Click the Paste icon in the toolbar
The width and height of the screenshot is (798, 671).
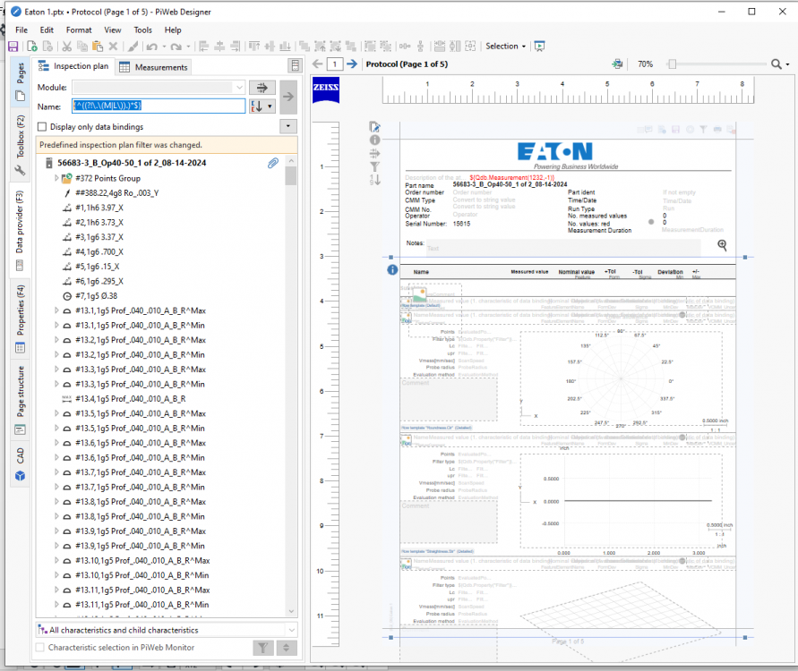pos(97,46)
